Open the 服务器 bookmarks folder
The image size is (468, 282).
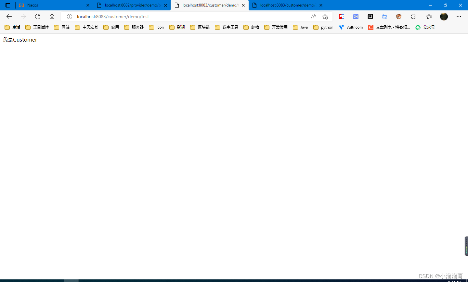[x=134, y=27]
